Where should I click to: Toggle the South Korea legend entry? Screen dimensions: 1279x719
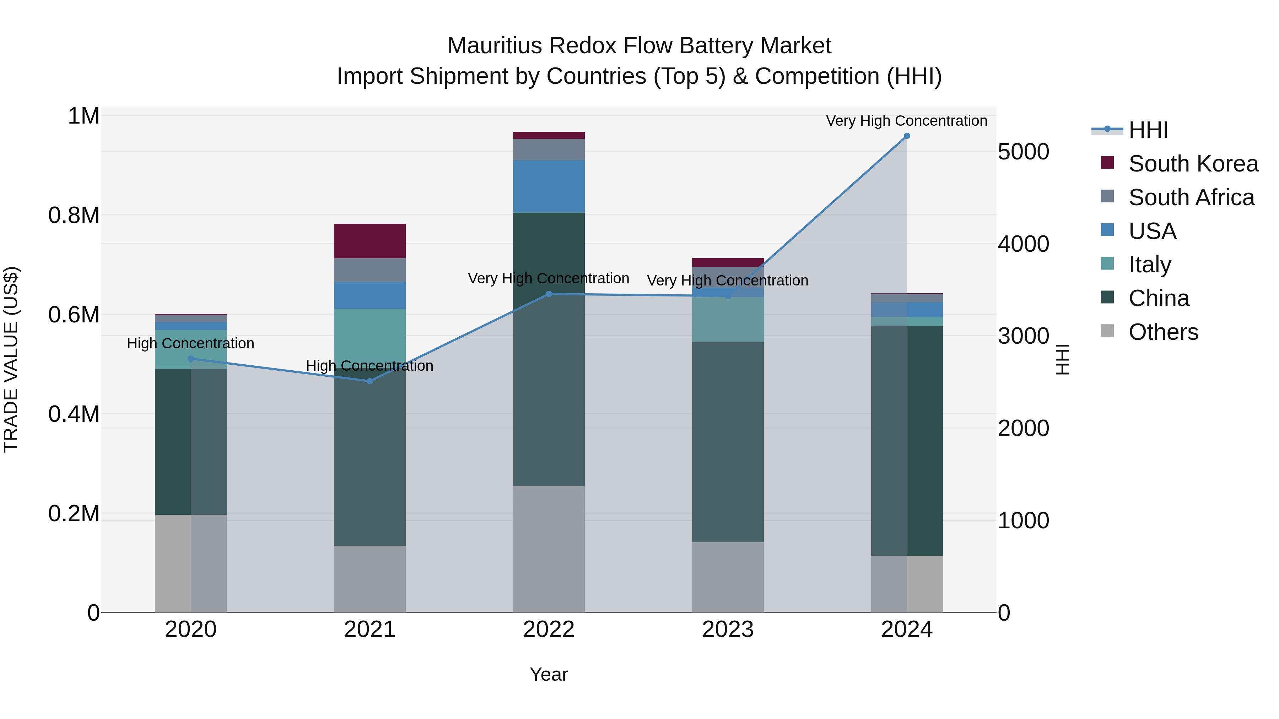[1179, 164]
